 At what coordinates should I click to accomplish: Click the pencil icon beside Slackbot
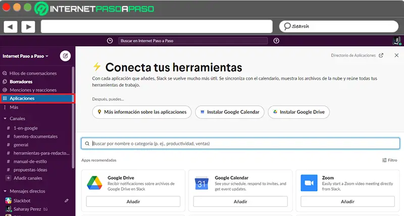67,200
